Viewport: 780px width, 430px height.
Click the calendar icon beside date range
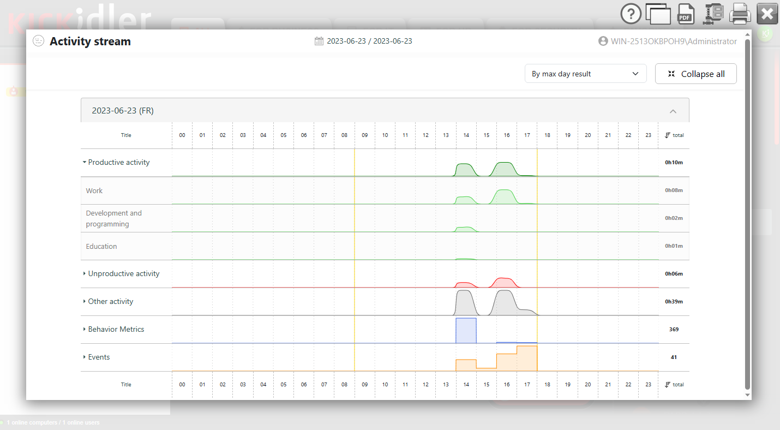[x=319, y=41]
